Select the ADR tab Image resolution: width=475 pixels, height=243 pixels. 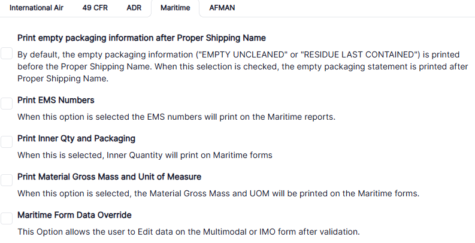pyautogui.click(x=134, y=8)
